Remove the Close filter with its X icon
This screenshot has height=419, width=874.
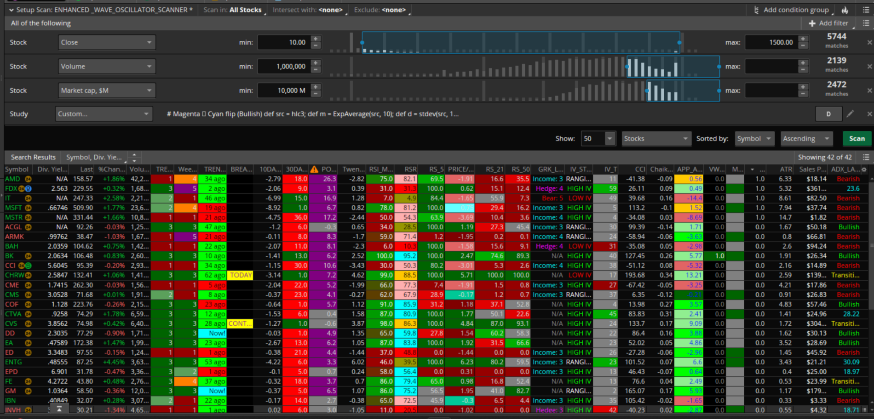pos(869,42)
